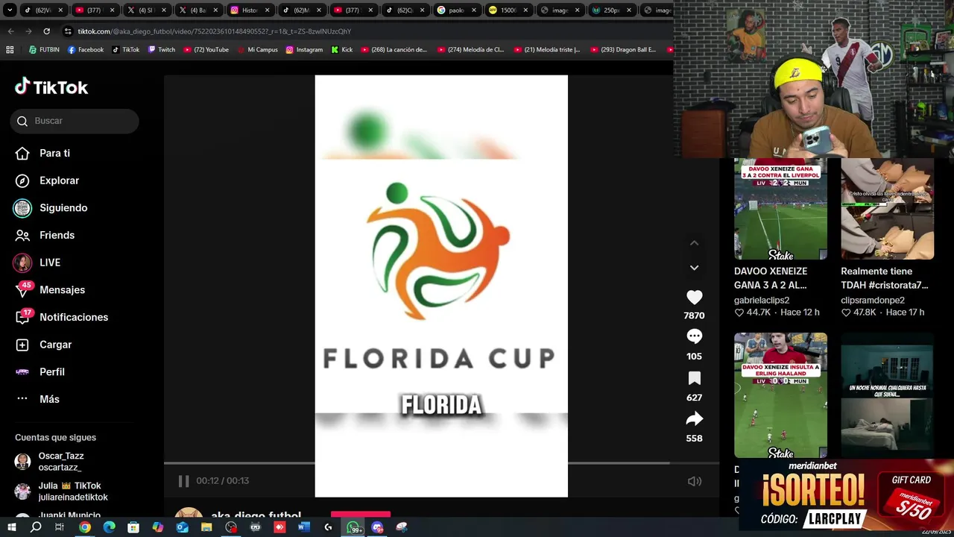Open Microsoft Store from taskbar
The height and width of the screenshot is (537, 954).
pos(133,527)
